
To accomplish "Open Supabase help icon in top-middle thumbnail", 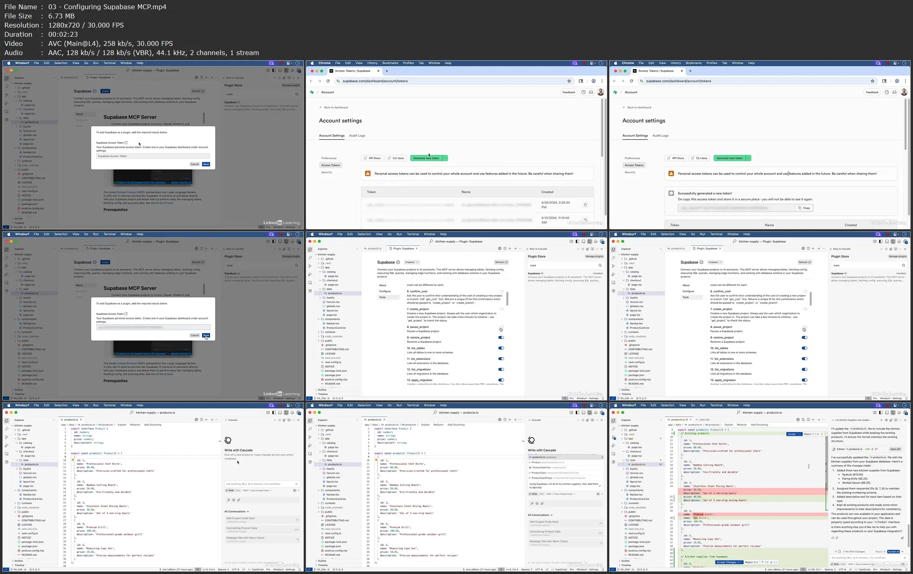I will pos(583,92).
